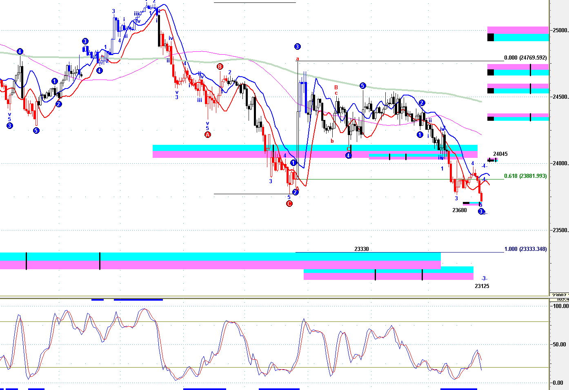Click the 1.000 (23333.348) Fibonacci label

tap(525, 249)
